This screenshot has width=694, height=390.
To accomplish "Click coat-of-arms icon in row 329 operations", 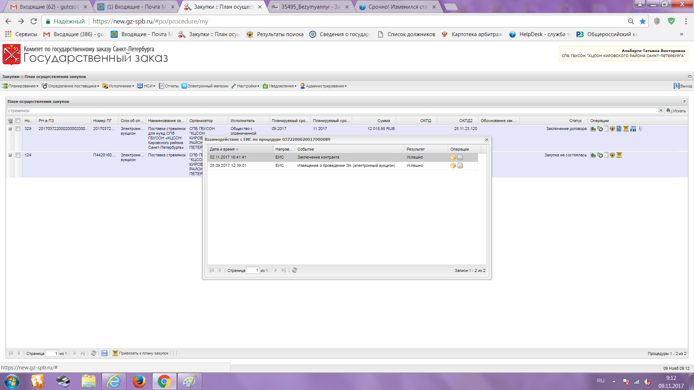I will pos(612,129).
